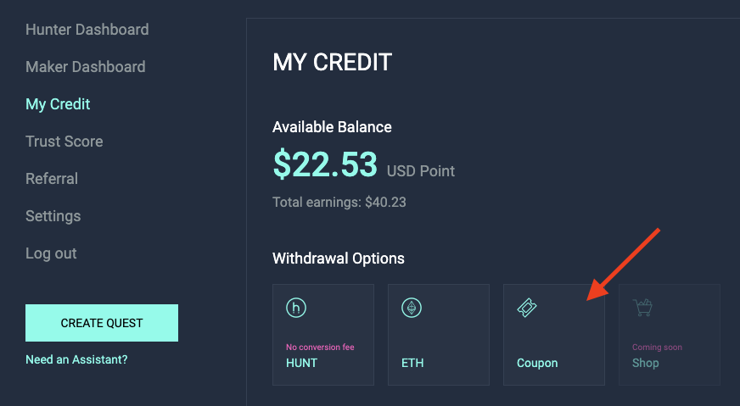Open Settings from the sidebar
The width and height of the screenshot is (740, 406).
point(53,216)
